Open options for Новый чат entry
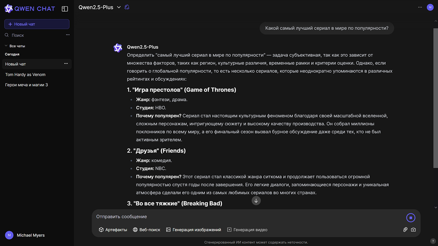The height and width of the screenshot is (246, 438). (x=66, y=64)
